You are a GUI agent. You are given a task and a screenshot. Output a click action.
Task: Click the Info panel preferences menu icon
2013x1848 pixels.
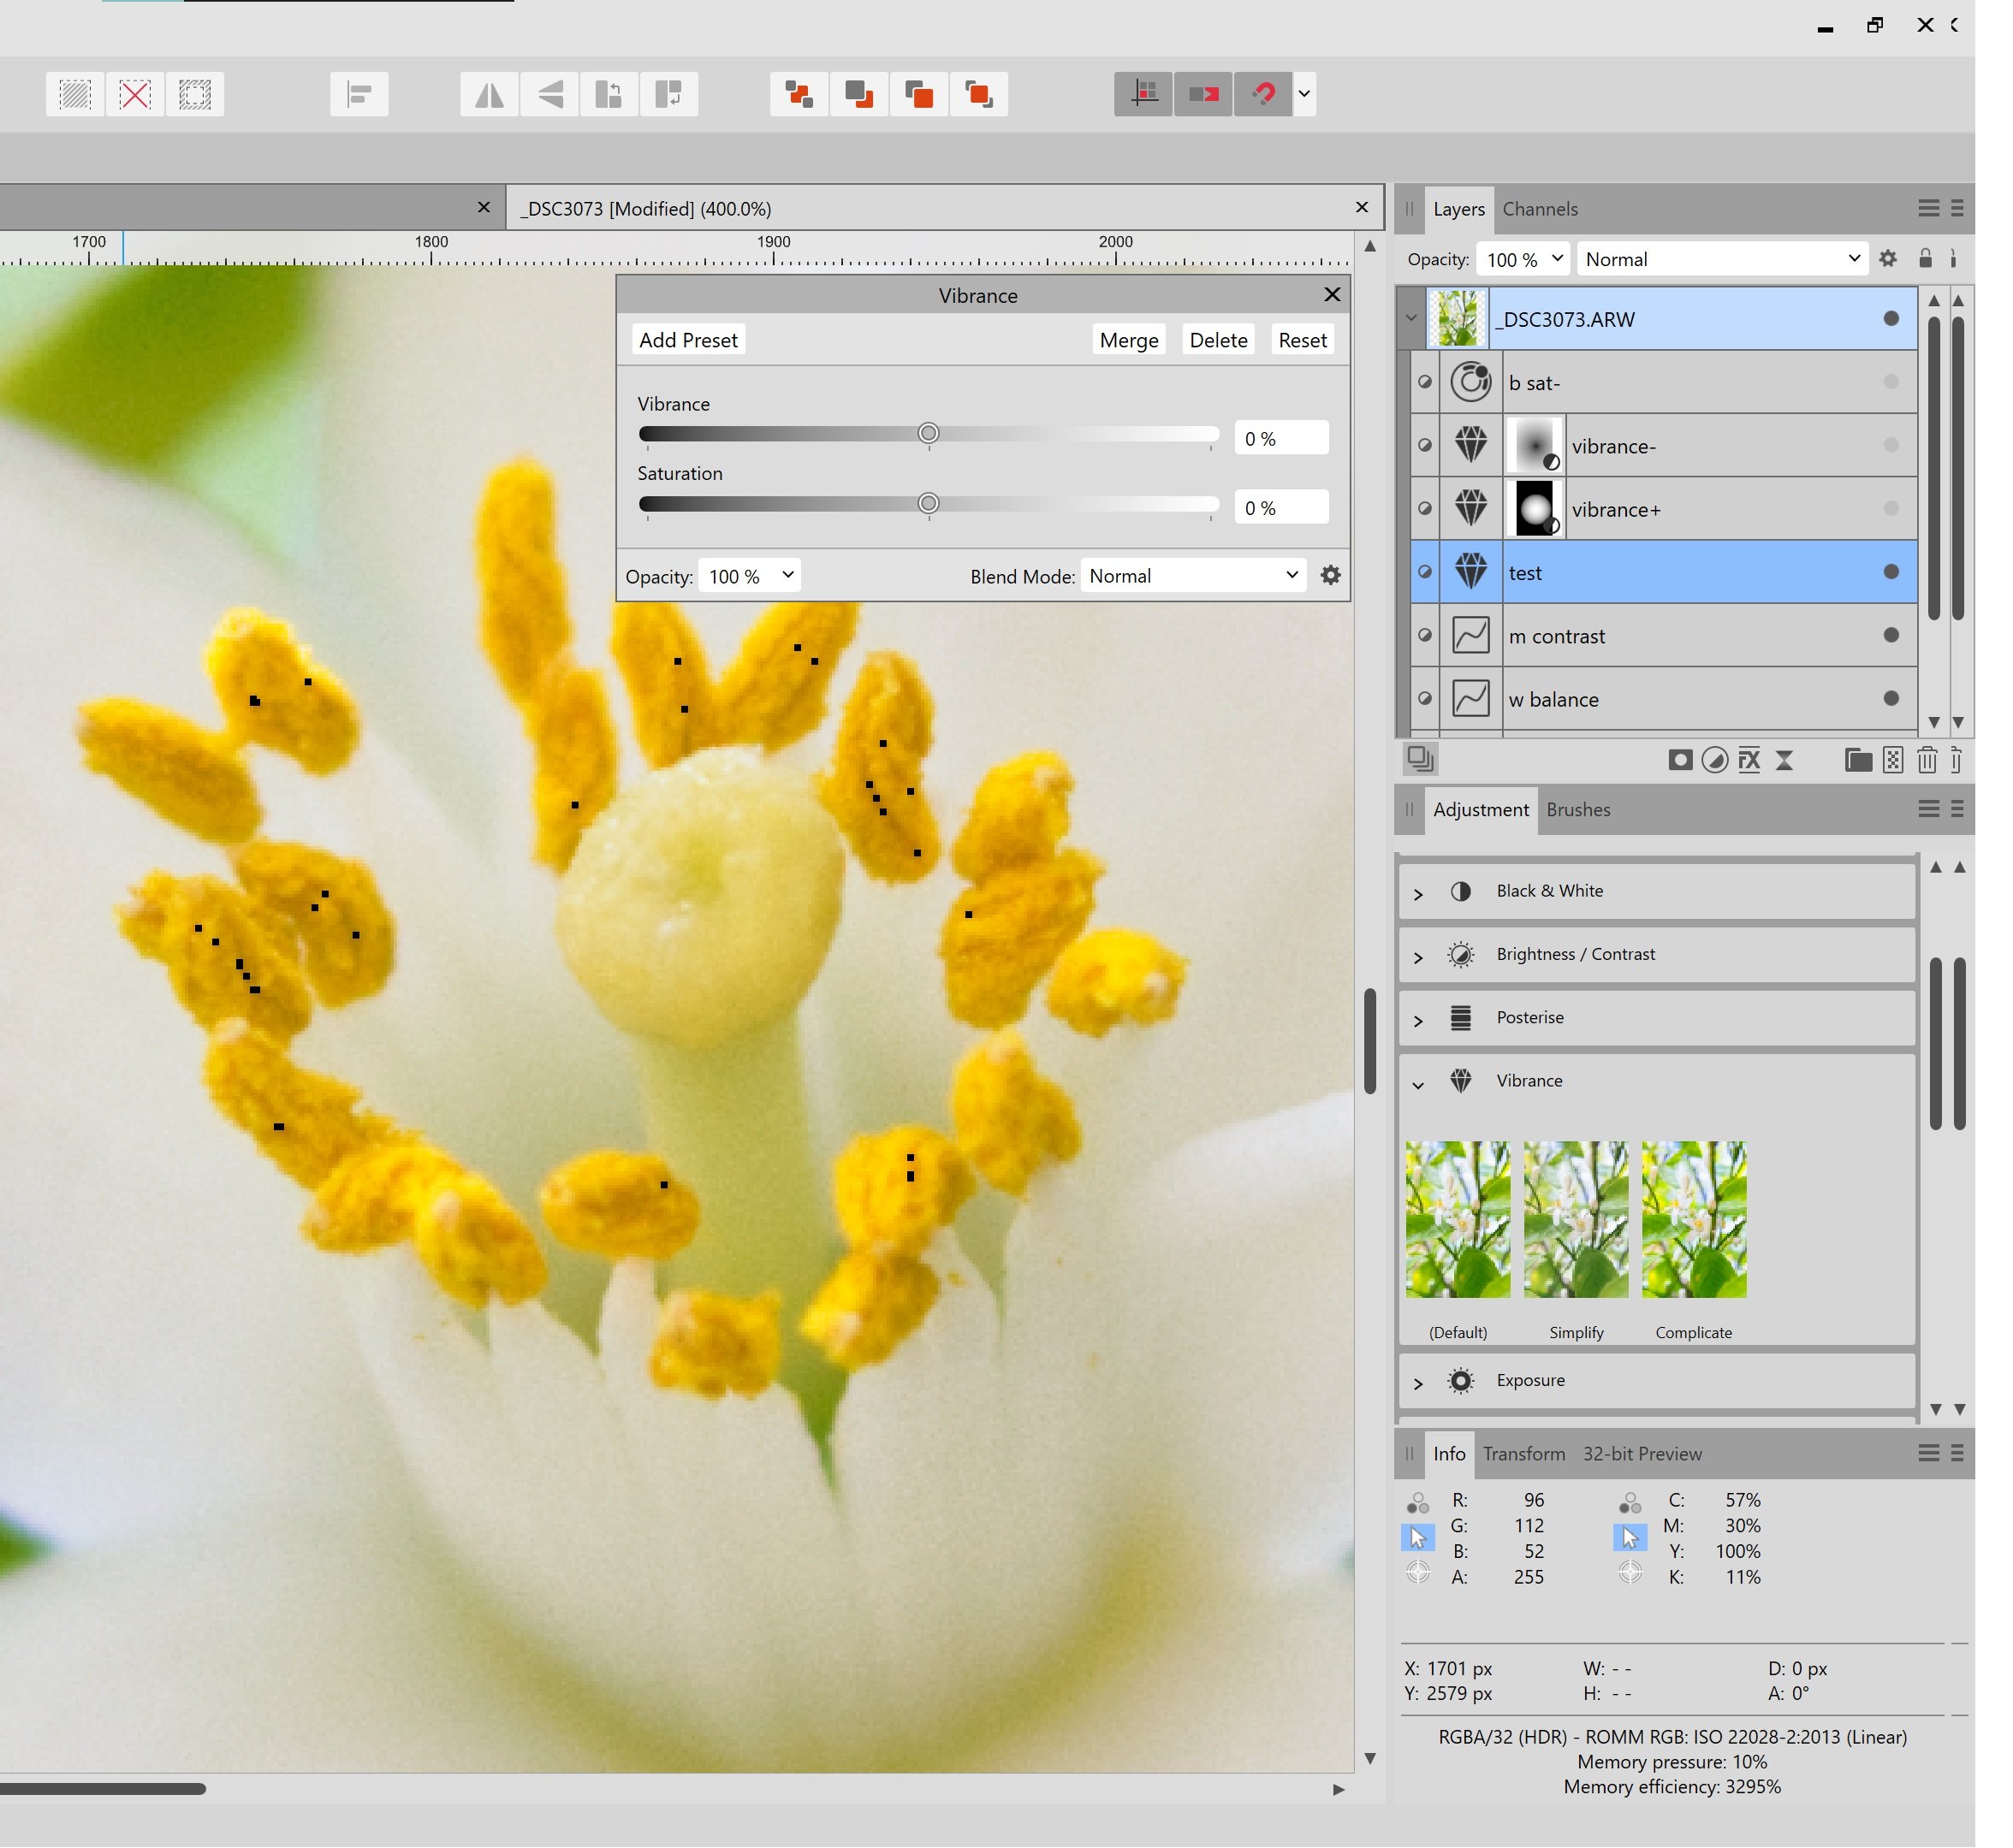click(x=1929, y=1453)
